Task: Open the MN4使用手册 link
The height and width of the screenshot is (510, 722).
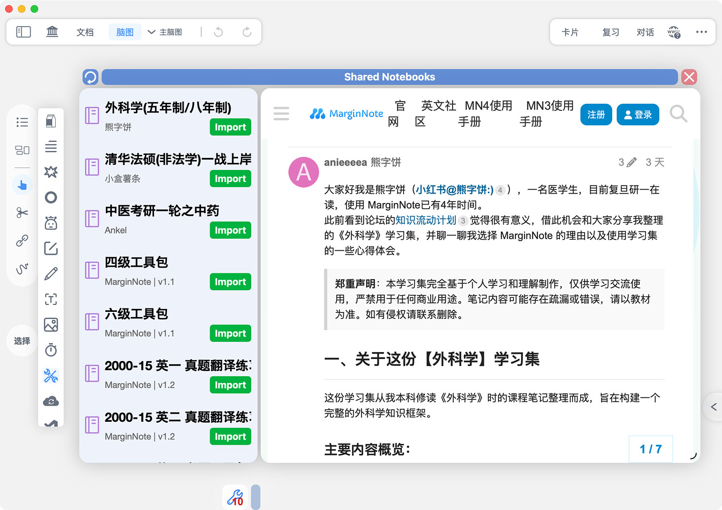Action: [x=485, y=114]
